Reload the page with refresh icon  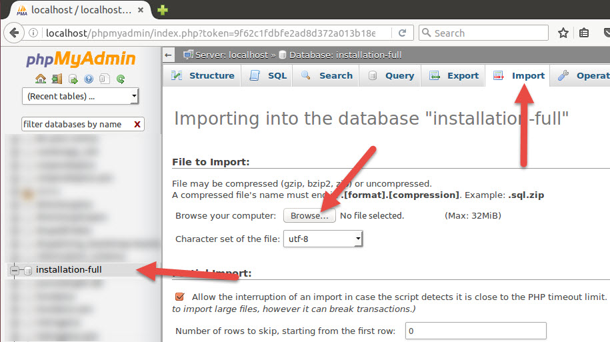coord(402,33)
